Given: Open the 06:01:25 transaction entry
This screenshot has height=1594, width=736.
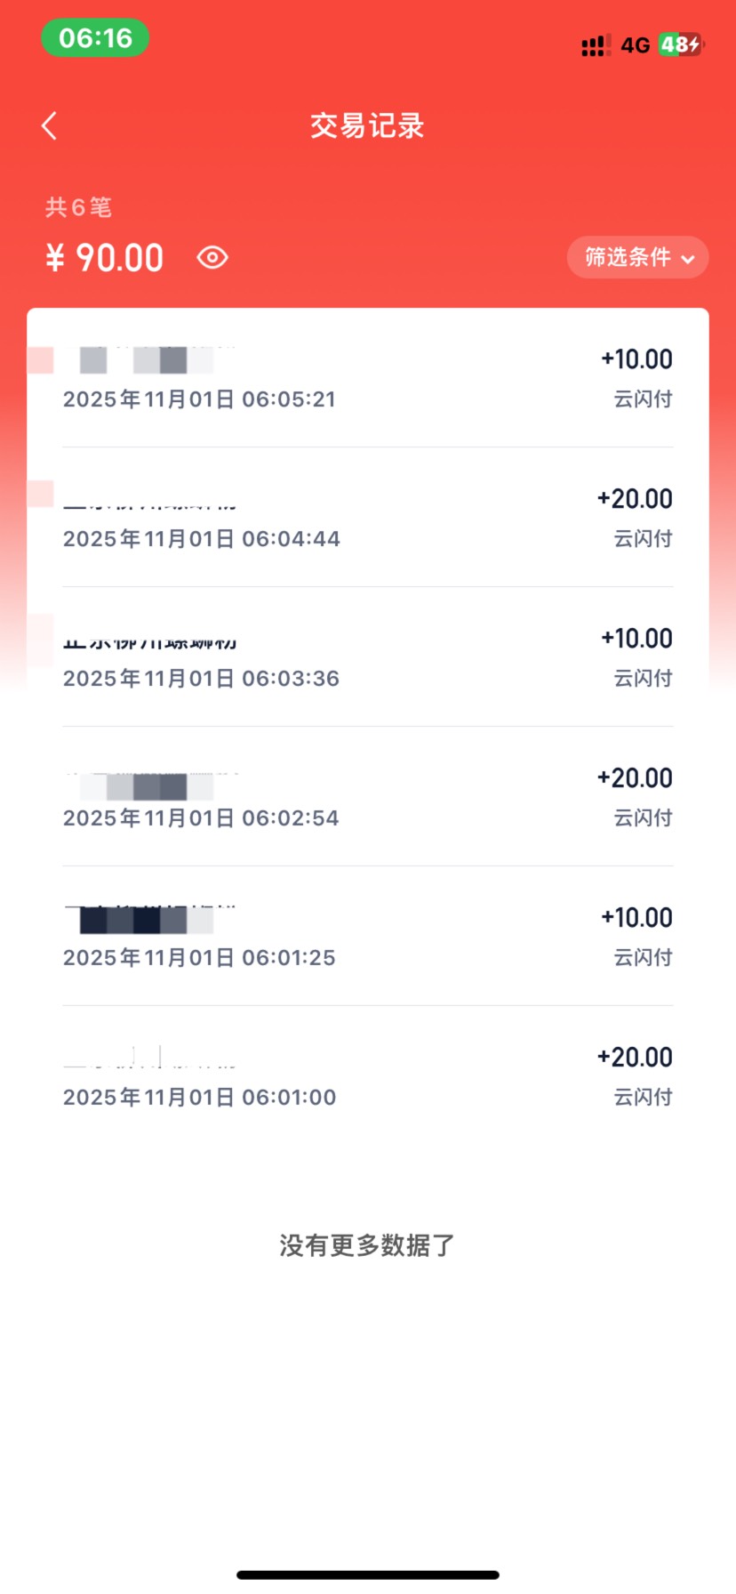Looking at the screenshot, I should pos(367,938).
